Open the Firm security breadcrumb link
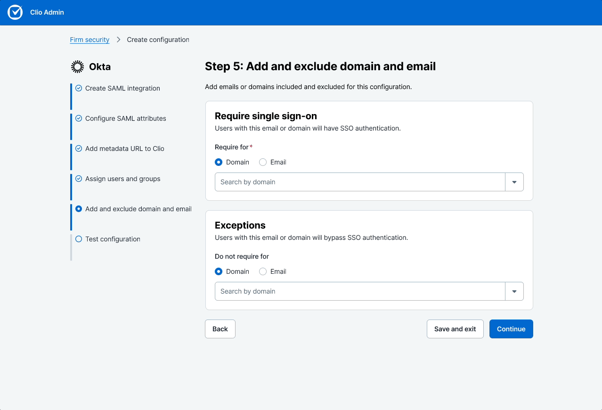 click(89, 40)
